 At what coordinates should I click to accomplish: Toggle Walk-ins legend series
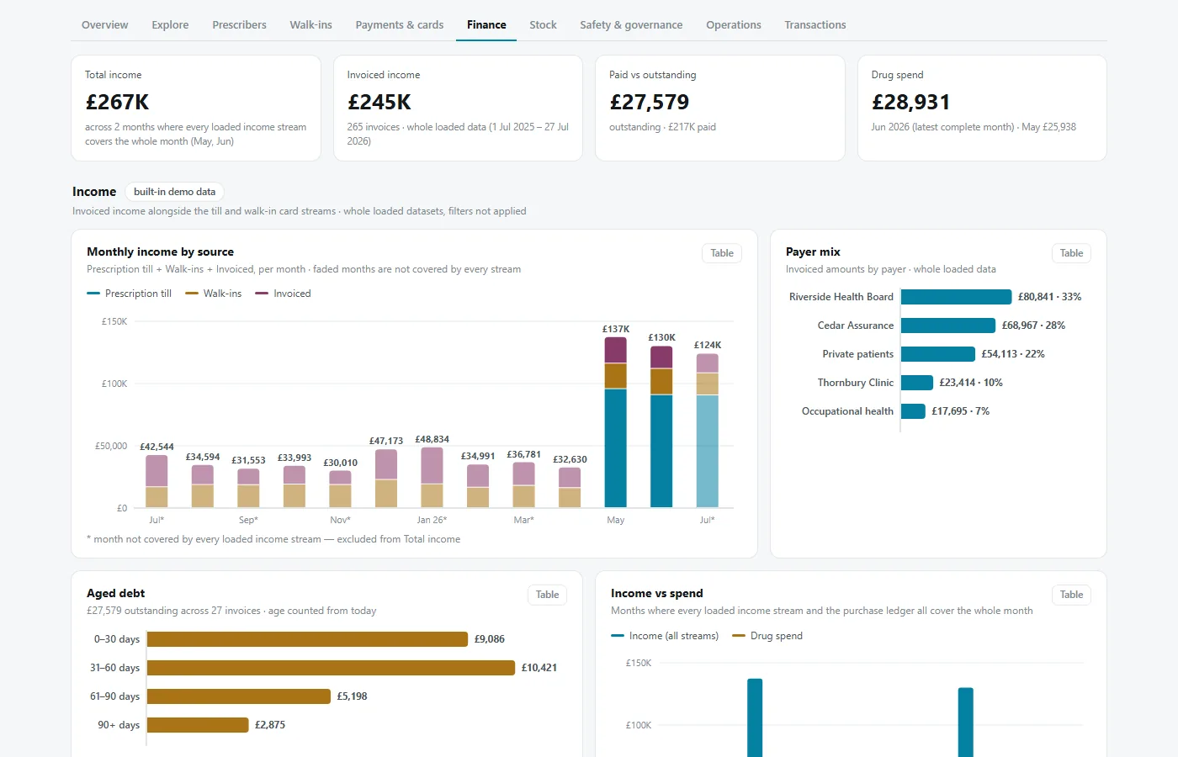click(x=214, y=294)
